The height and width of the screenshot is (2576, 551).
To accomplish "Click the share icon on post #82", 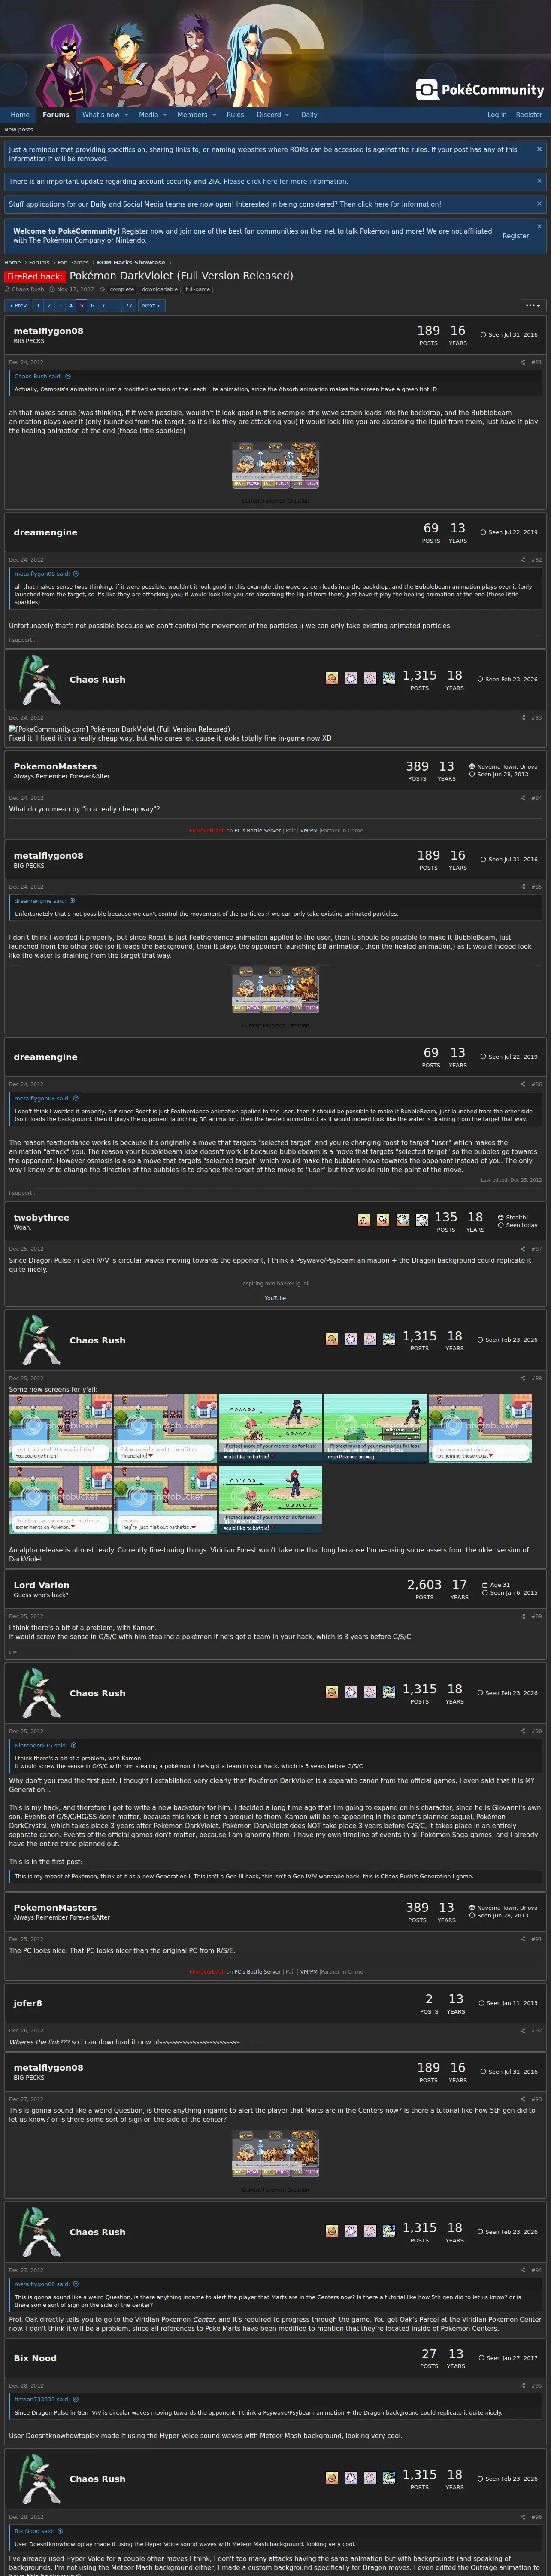I will [522, 560].
